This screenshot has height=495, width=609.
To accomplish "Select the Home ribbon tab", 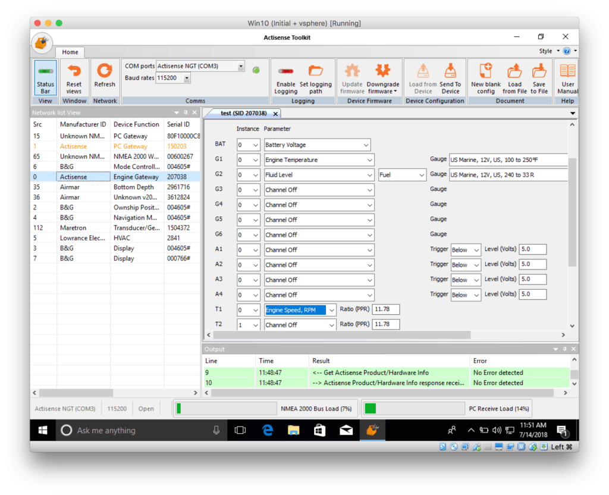I will (x=70, y=52).
